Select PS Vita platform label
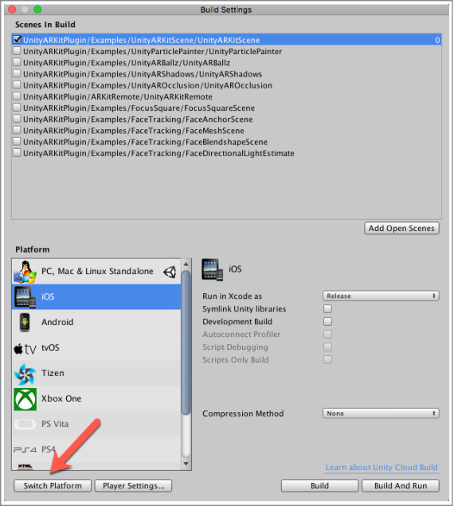Viewport: 454px width, 506px height. 55,424
